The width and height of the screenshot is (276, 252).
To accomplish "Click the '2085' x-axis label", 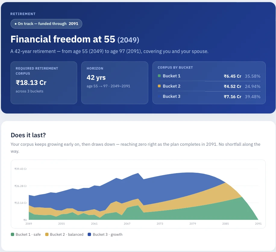I will click(225, 223).
